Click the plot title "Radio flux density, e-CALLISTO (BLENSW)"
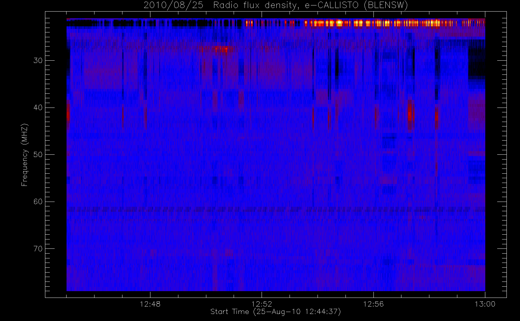 (x=310, y=5)
